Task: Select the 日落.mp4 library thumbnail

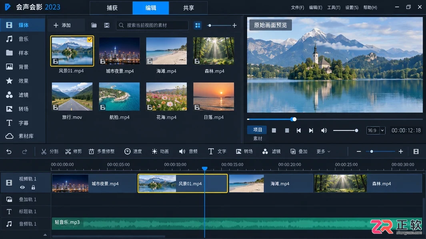Action: coord(214,97)
